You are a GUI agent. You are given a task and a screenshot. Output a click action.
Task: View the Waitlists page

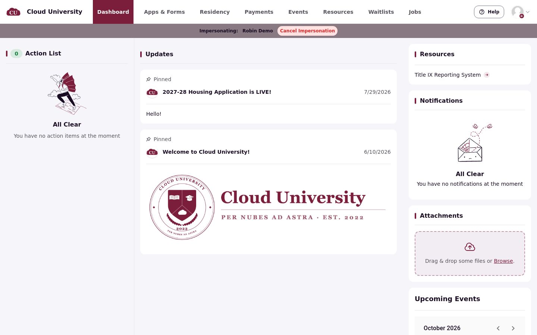pyautogui.click(x=381, y=12)
